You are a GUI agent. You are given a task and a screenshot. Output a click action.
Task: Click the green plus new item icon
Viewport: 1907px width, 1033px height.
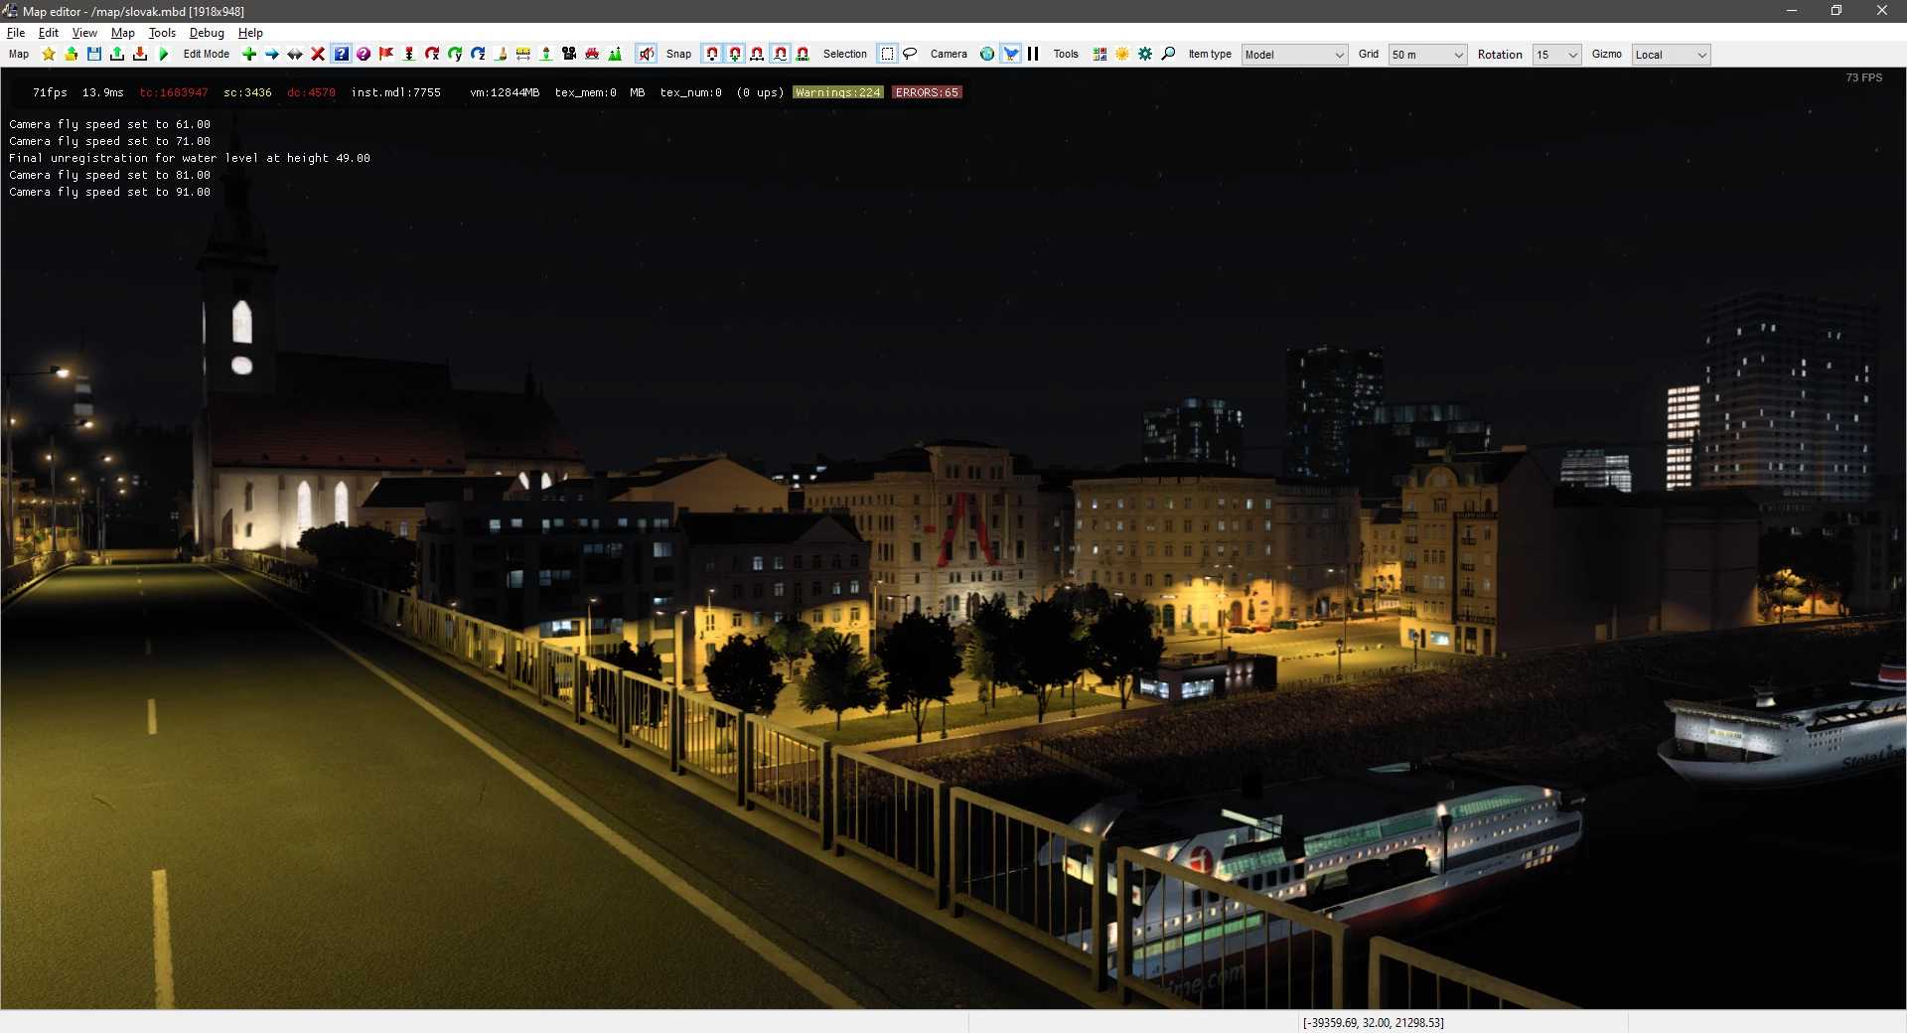(249, 55)
